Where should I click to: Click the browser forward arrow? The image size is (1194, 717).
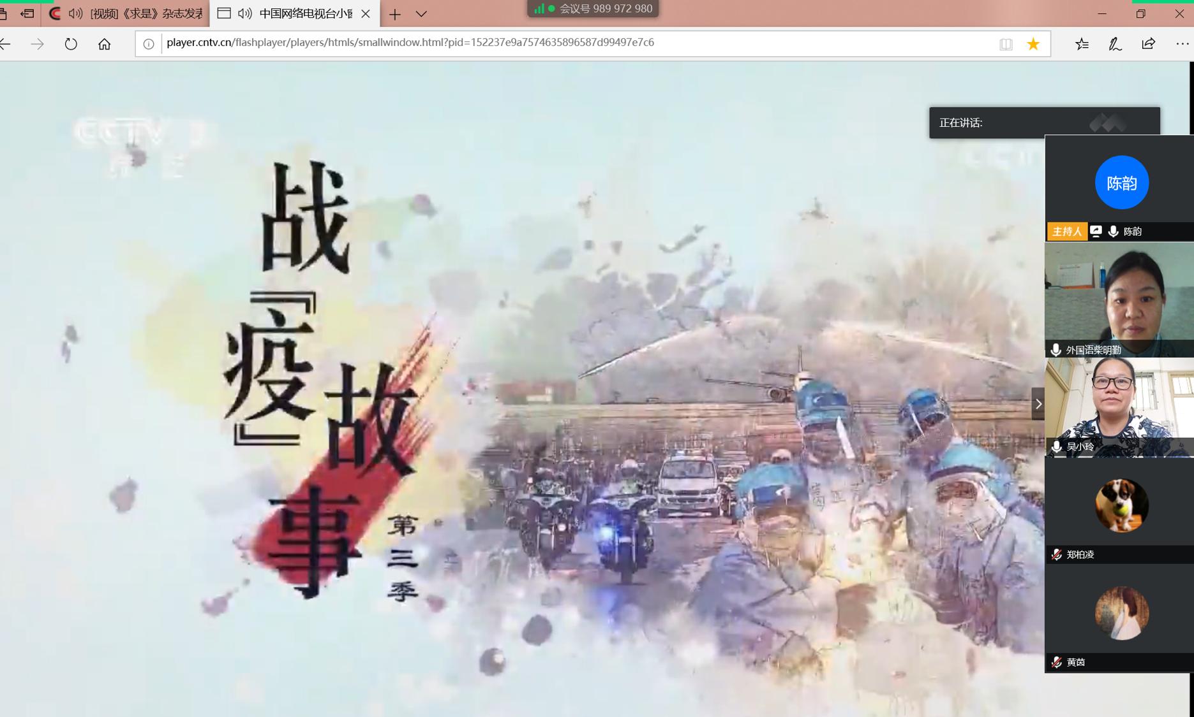point(38,43)
